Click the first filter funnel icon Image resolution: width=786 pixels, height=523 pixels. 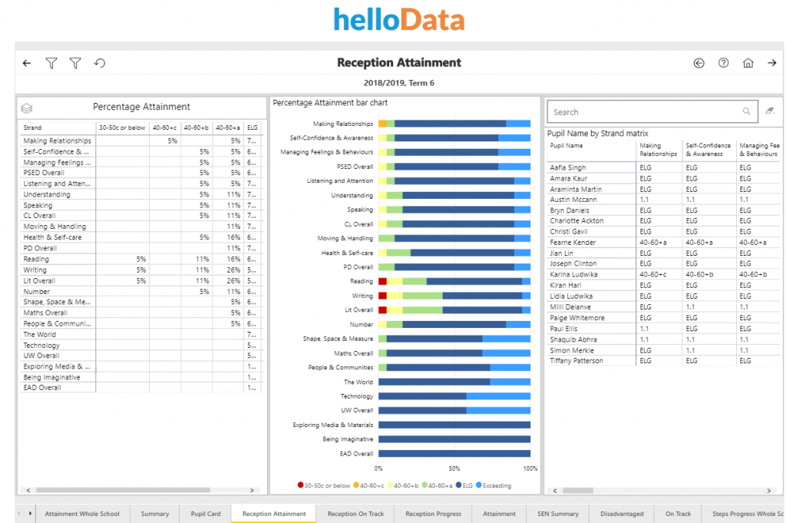(x=51, y=63)
